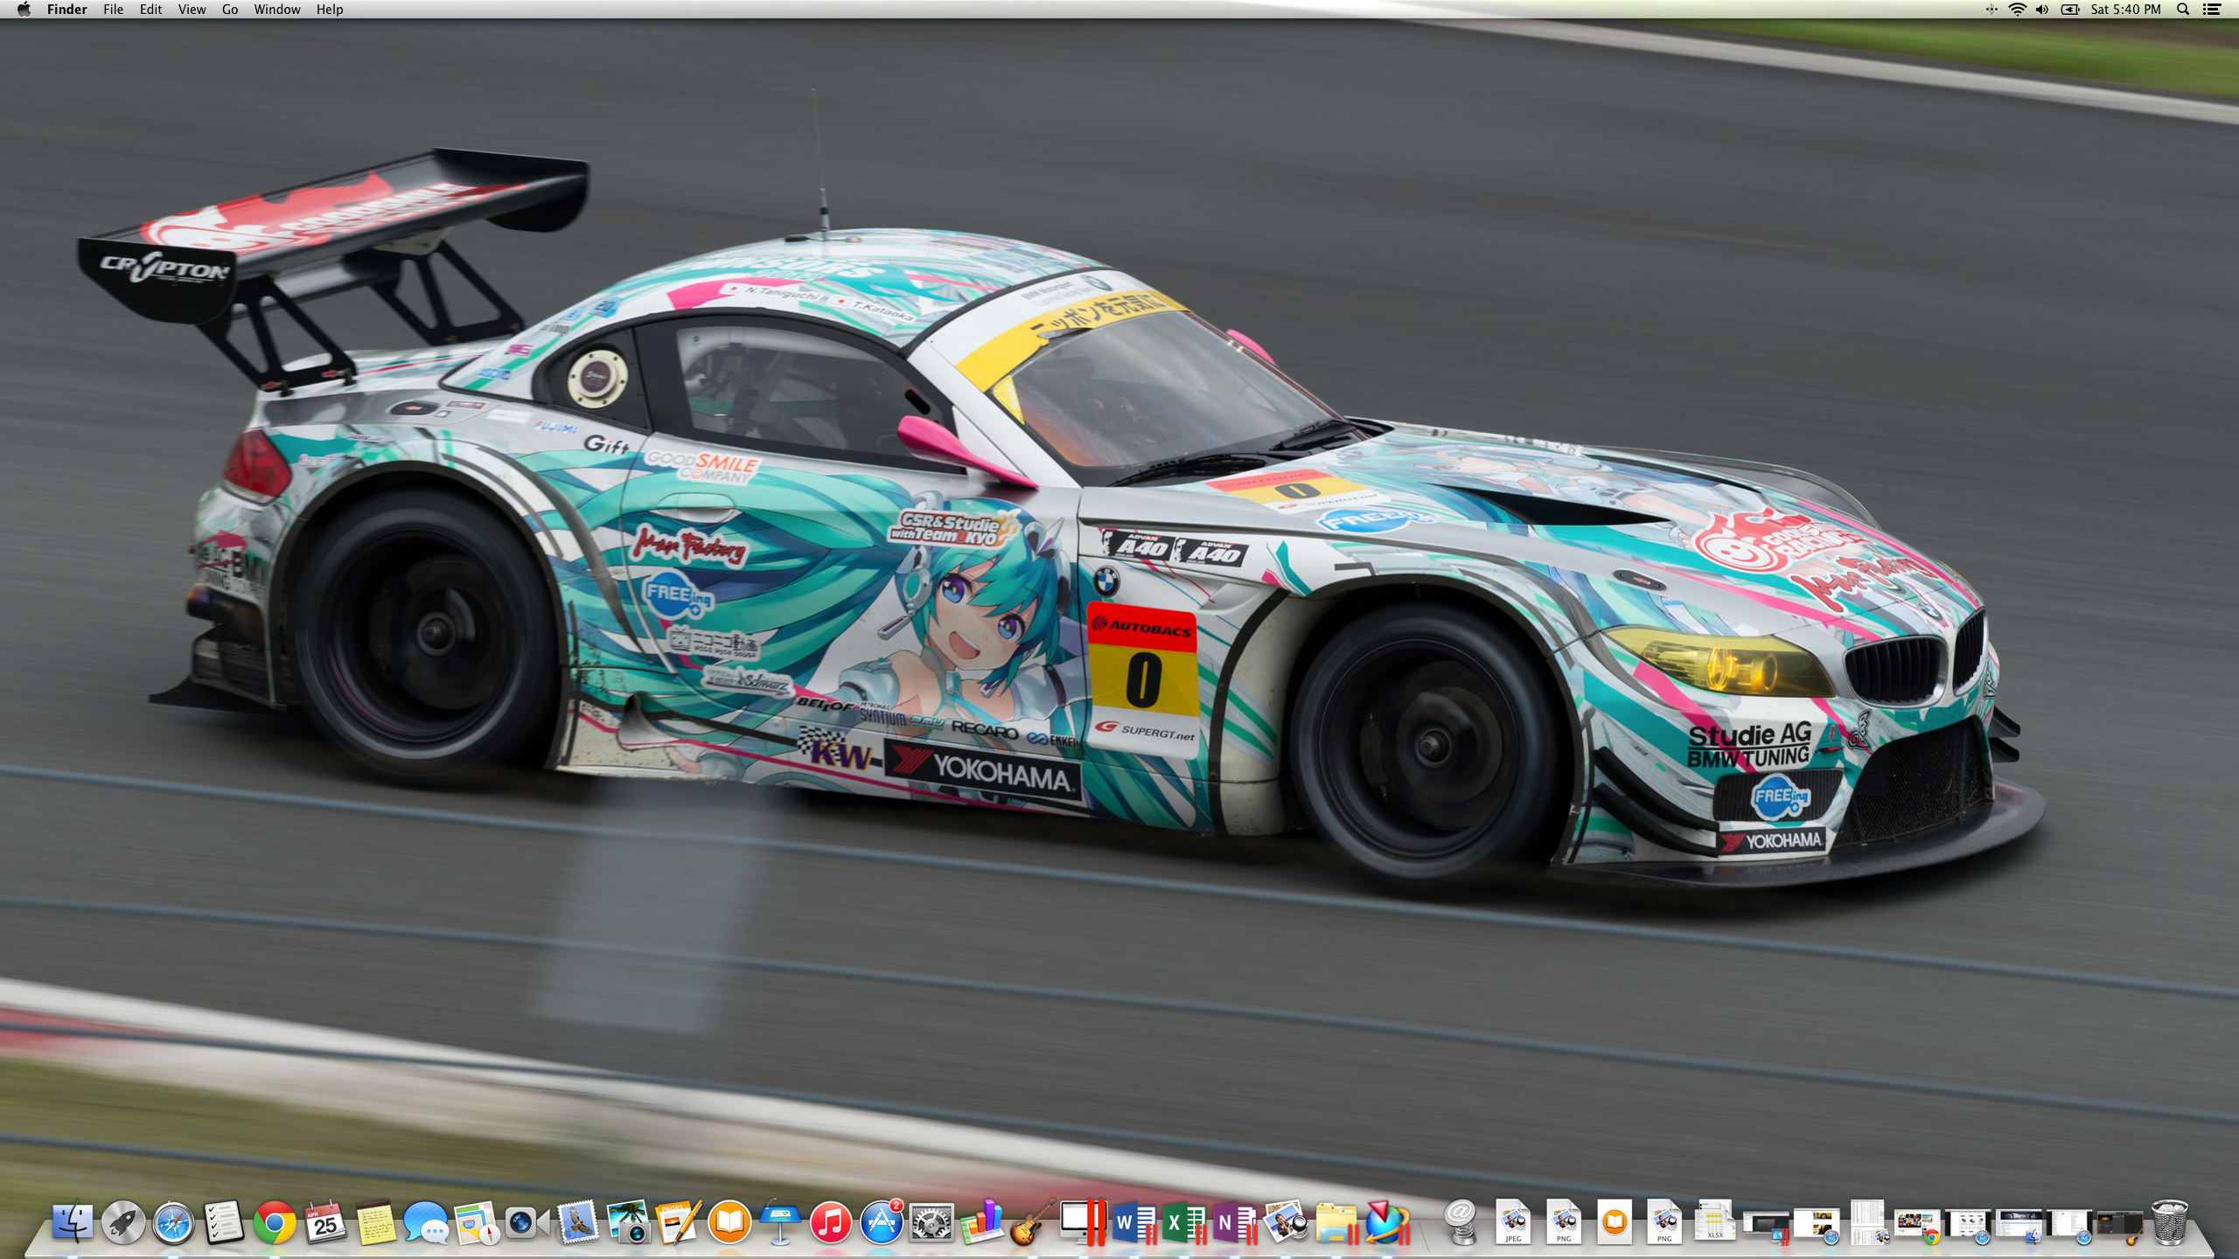Open the Go menu
This screenshot has width=2239, height=1259.
coord(230,10)
